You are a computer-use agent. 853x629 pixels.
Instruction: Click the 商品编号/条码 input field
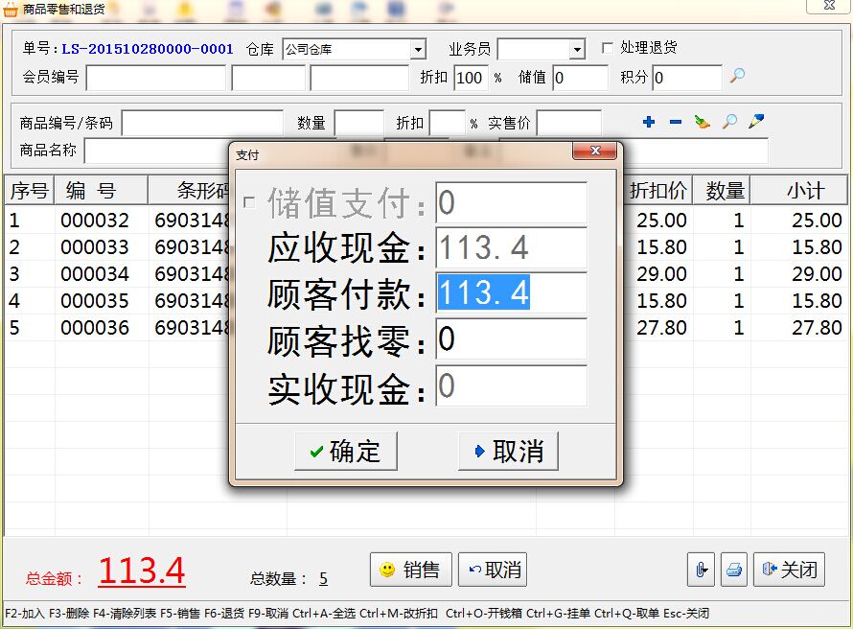tap(202, 123)
